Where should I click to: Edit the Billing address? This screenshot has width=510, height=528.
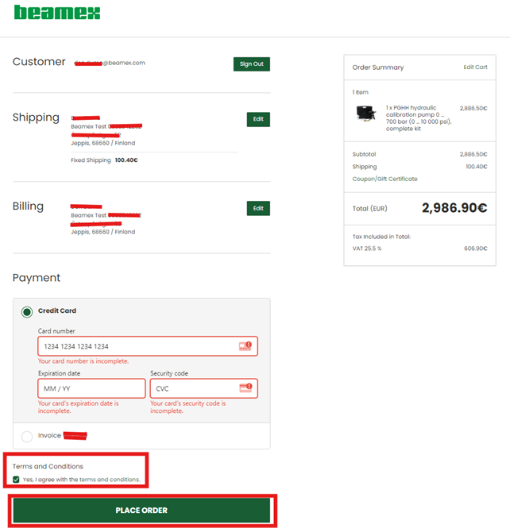click(258, 209)
